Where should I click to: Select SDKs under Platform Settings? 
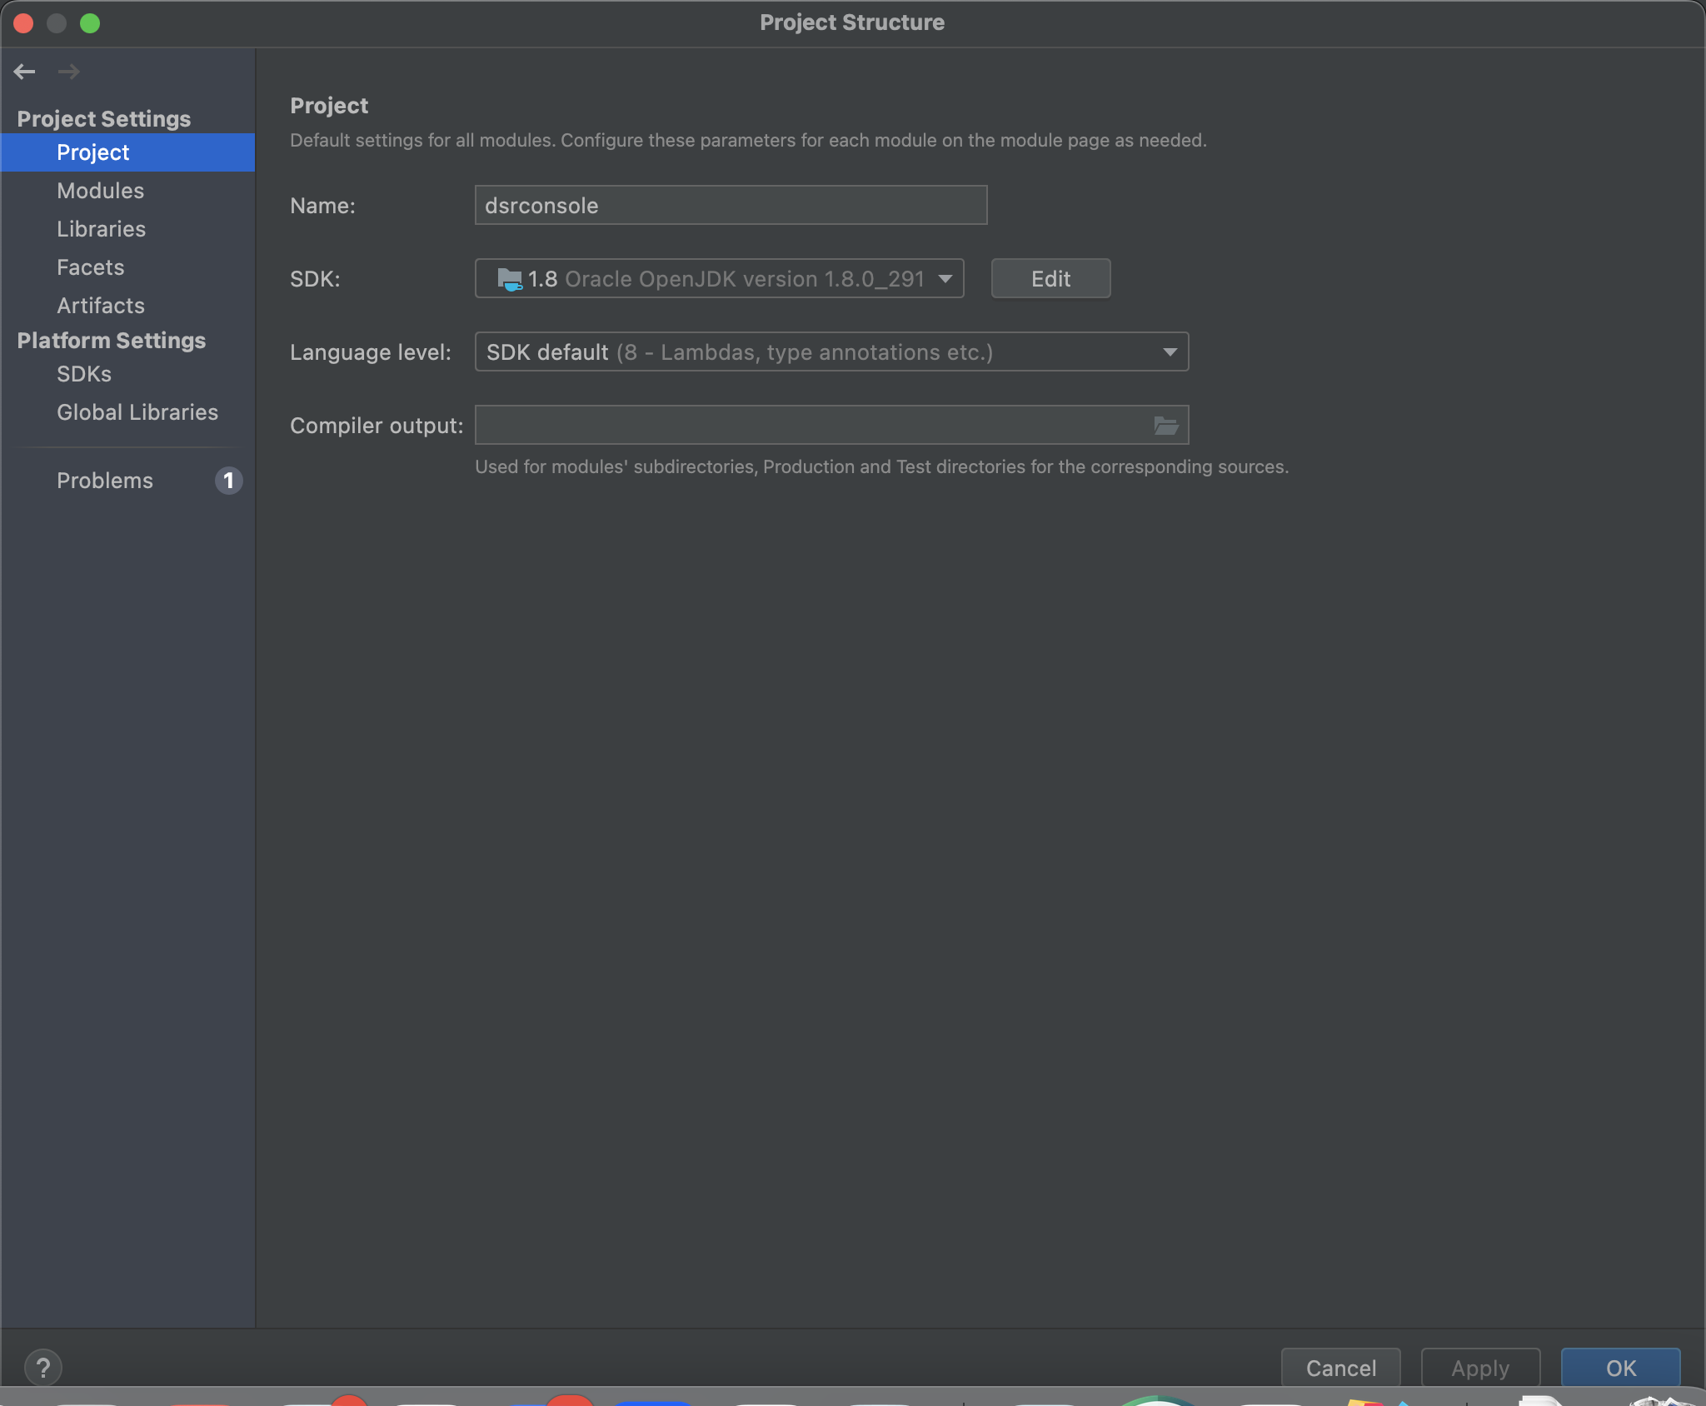[83, 374]
